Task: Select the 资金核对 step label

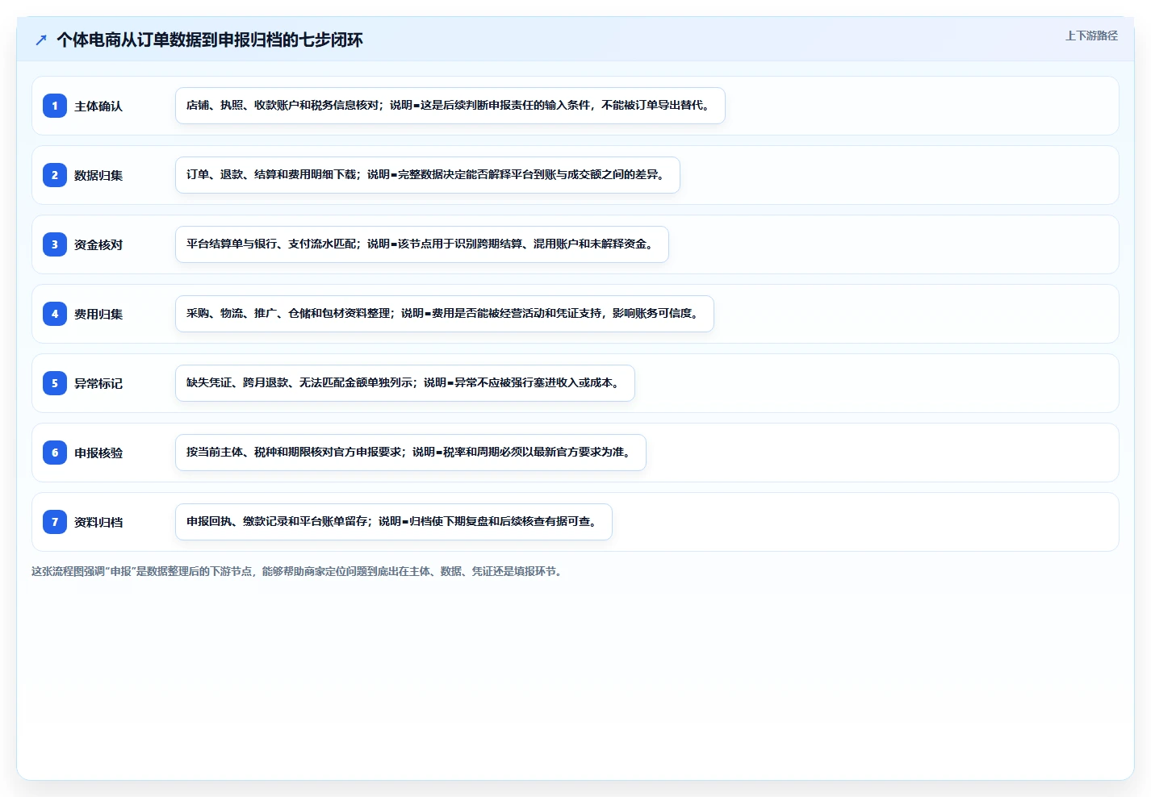Action: [98, 245]
